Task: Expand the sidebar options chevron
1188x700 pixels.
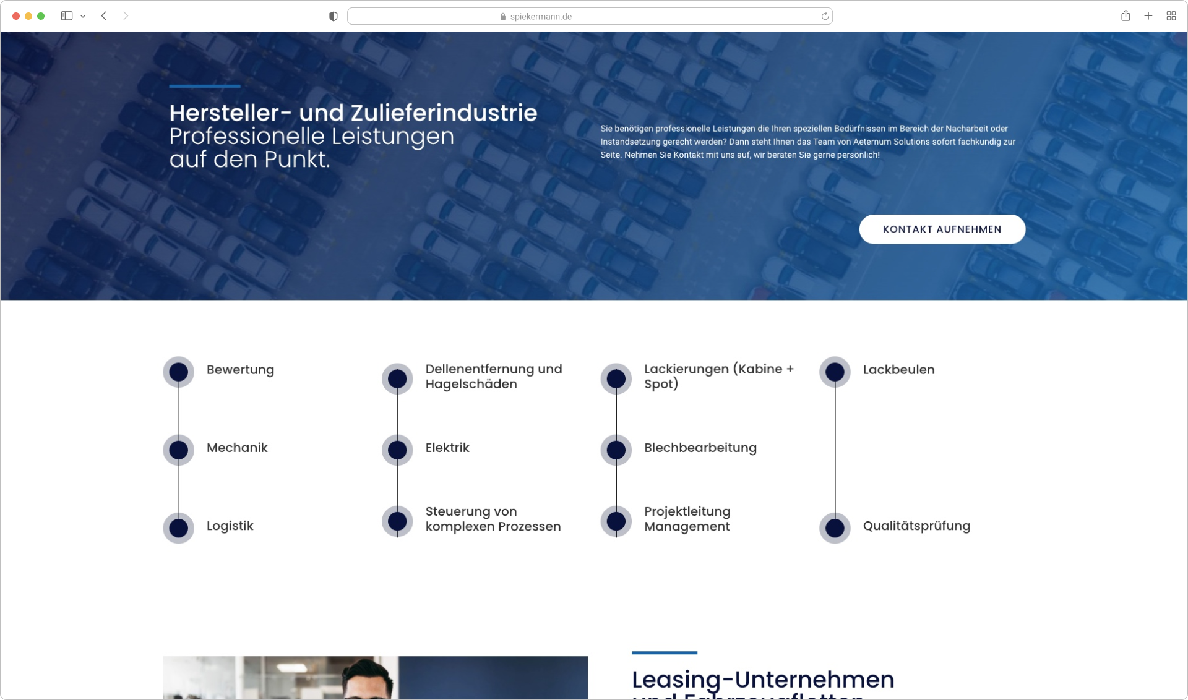Action: click(85, 15)
